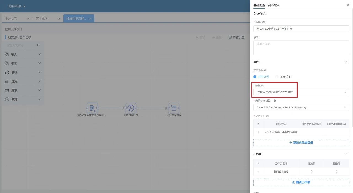The height and width of the screenshot is (193, 353).
Task: Click the 输入 category icon
Action: pyautogui.click(x=7, y=54)
